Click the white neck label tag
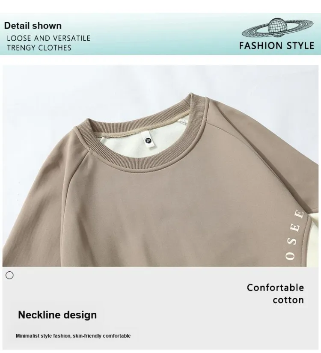321x353 pixels. [x=149, y=140]
